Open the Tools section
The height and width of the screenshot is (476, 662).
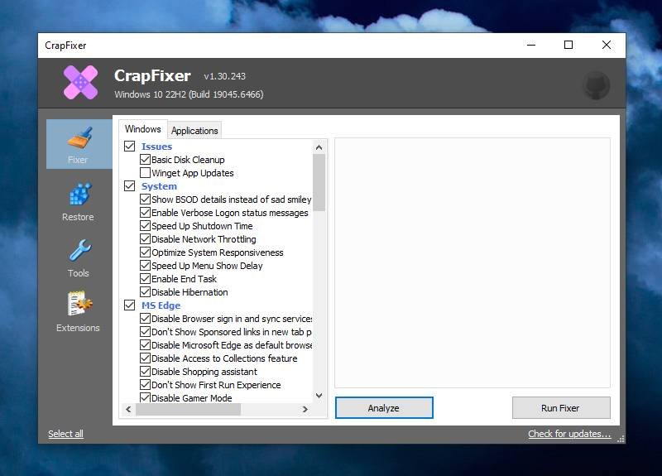(x=79, y=258)
